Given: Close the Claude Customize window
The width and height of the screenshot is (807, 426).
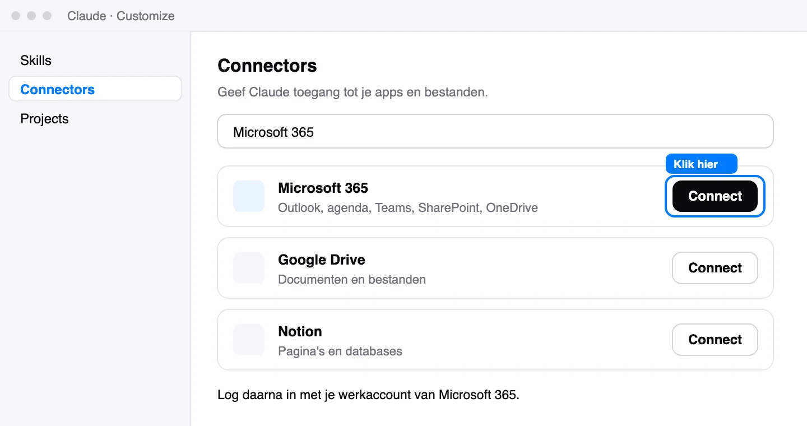Looking at the screenshot, I should [16, 16].
